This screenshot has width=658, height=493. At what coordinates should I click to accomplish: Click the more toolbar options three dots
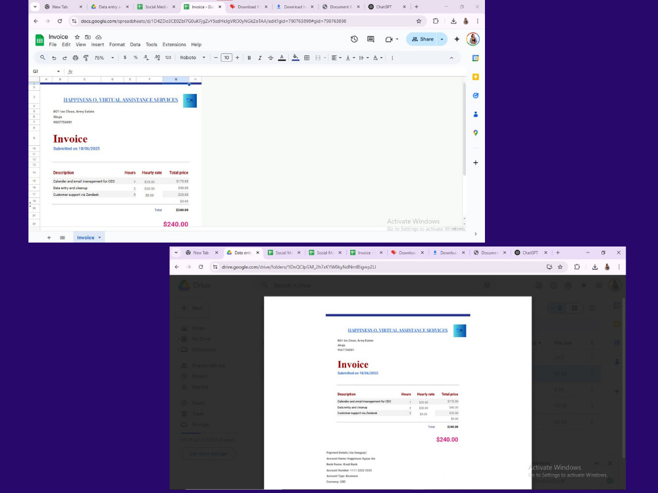point(392,58)
